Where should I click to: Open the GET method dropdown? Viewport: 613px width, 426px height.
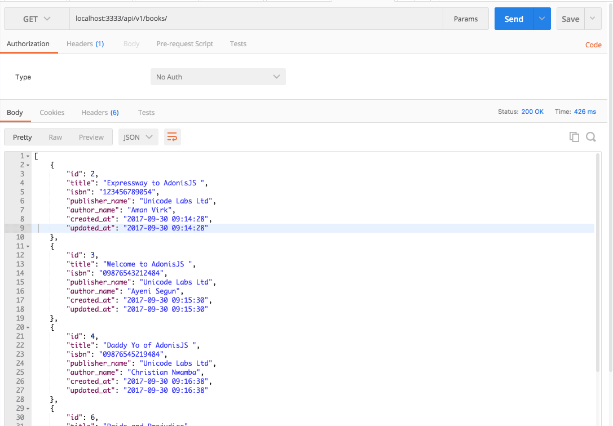click(37, 19)
